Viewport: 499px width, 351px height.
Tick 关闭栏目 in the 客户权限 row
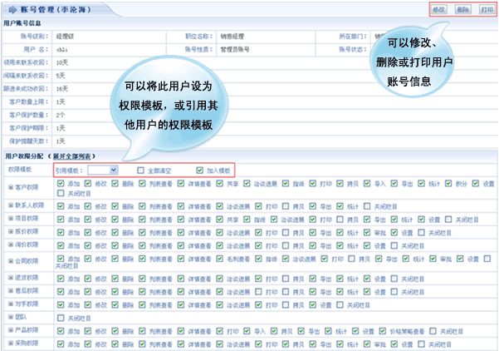point(61,193)
